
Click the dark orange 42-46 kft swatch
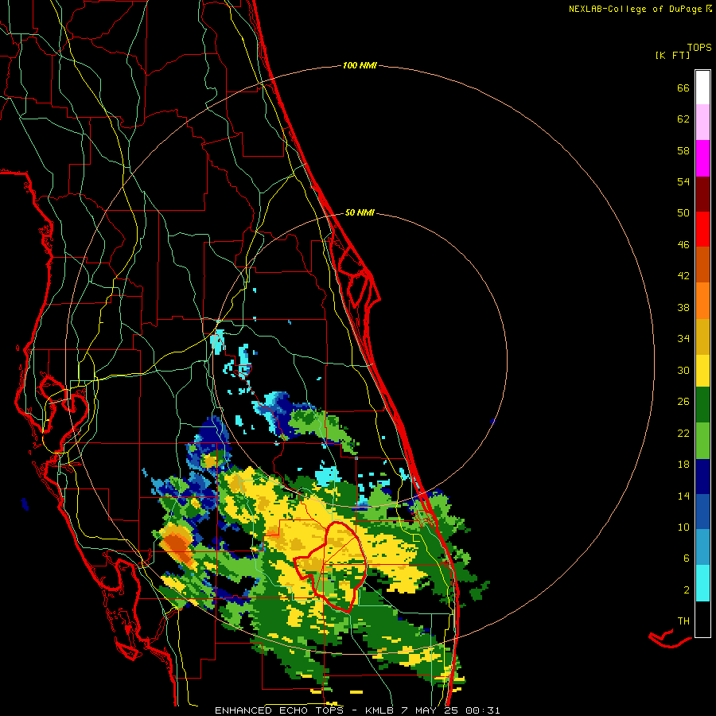(x=702, y=264)
